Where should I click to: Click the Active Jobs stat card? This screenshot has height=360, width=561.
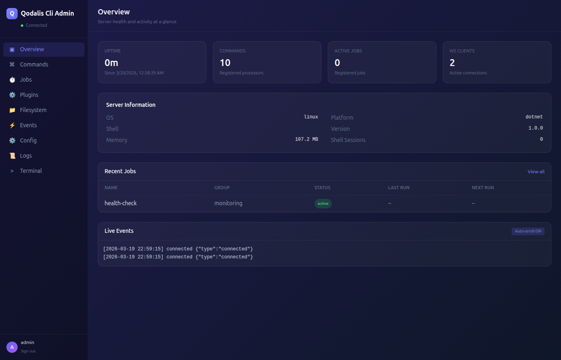click(382, 62)
